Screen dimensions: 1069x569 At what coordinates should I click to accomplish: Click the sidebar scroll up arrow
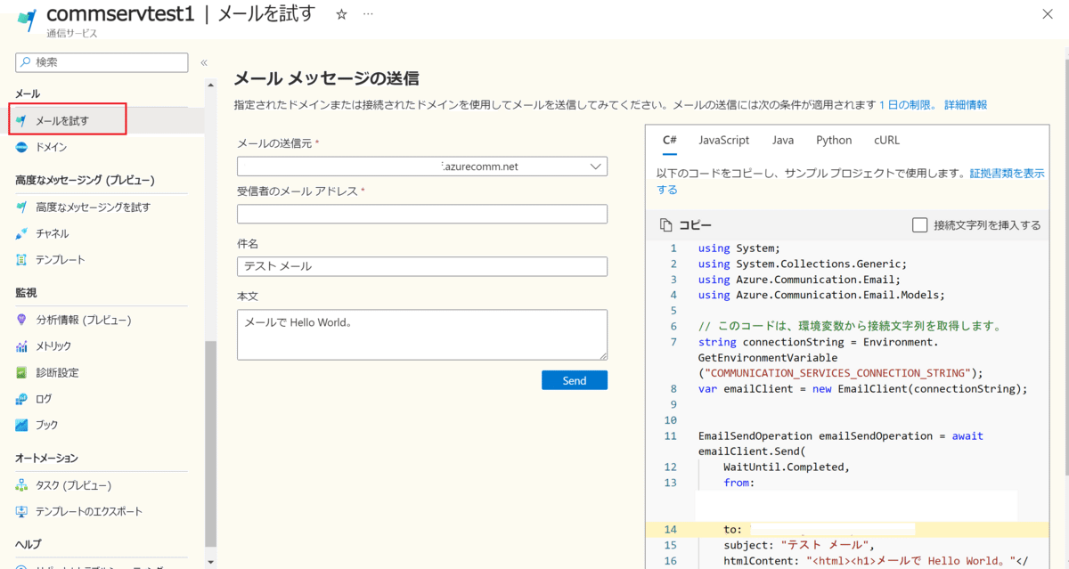coord(211,85)
